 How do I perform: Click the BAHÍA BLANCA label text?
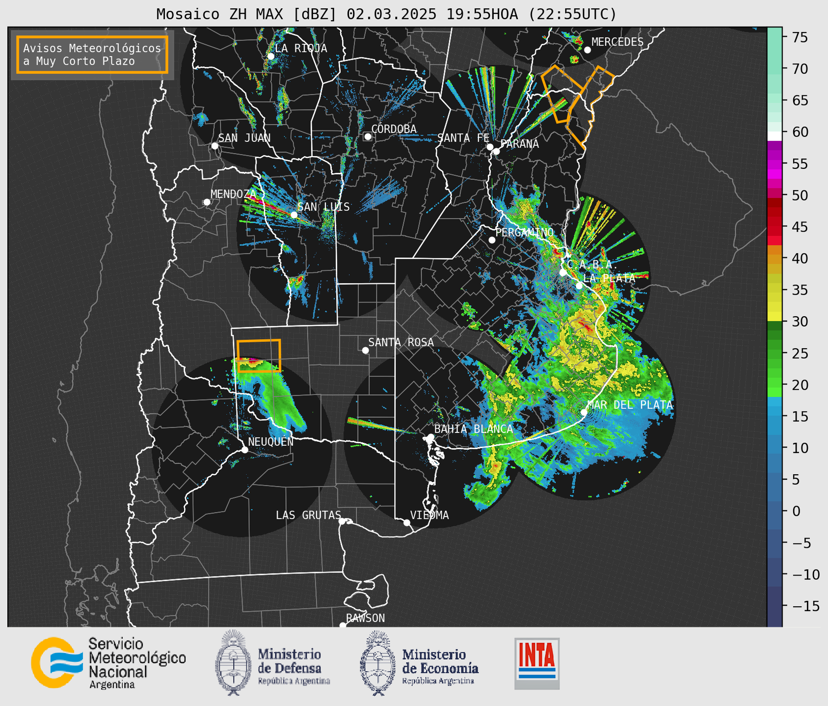click(474, 429)
